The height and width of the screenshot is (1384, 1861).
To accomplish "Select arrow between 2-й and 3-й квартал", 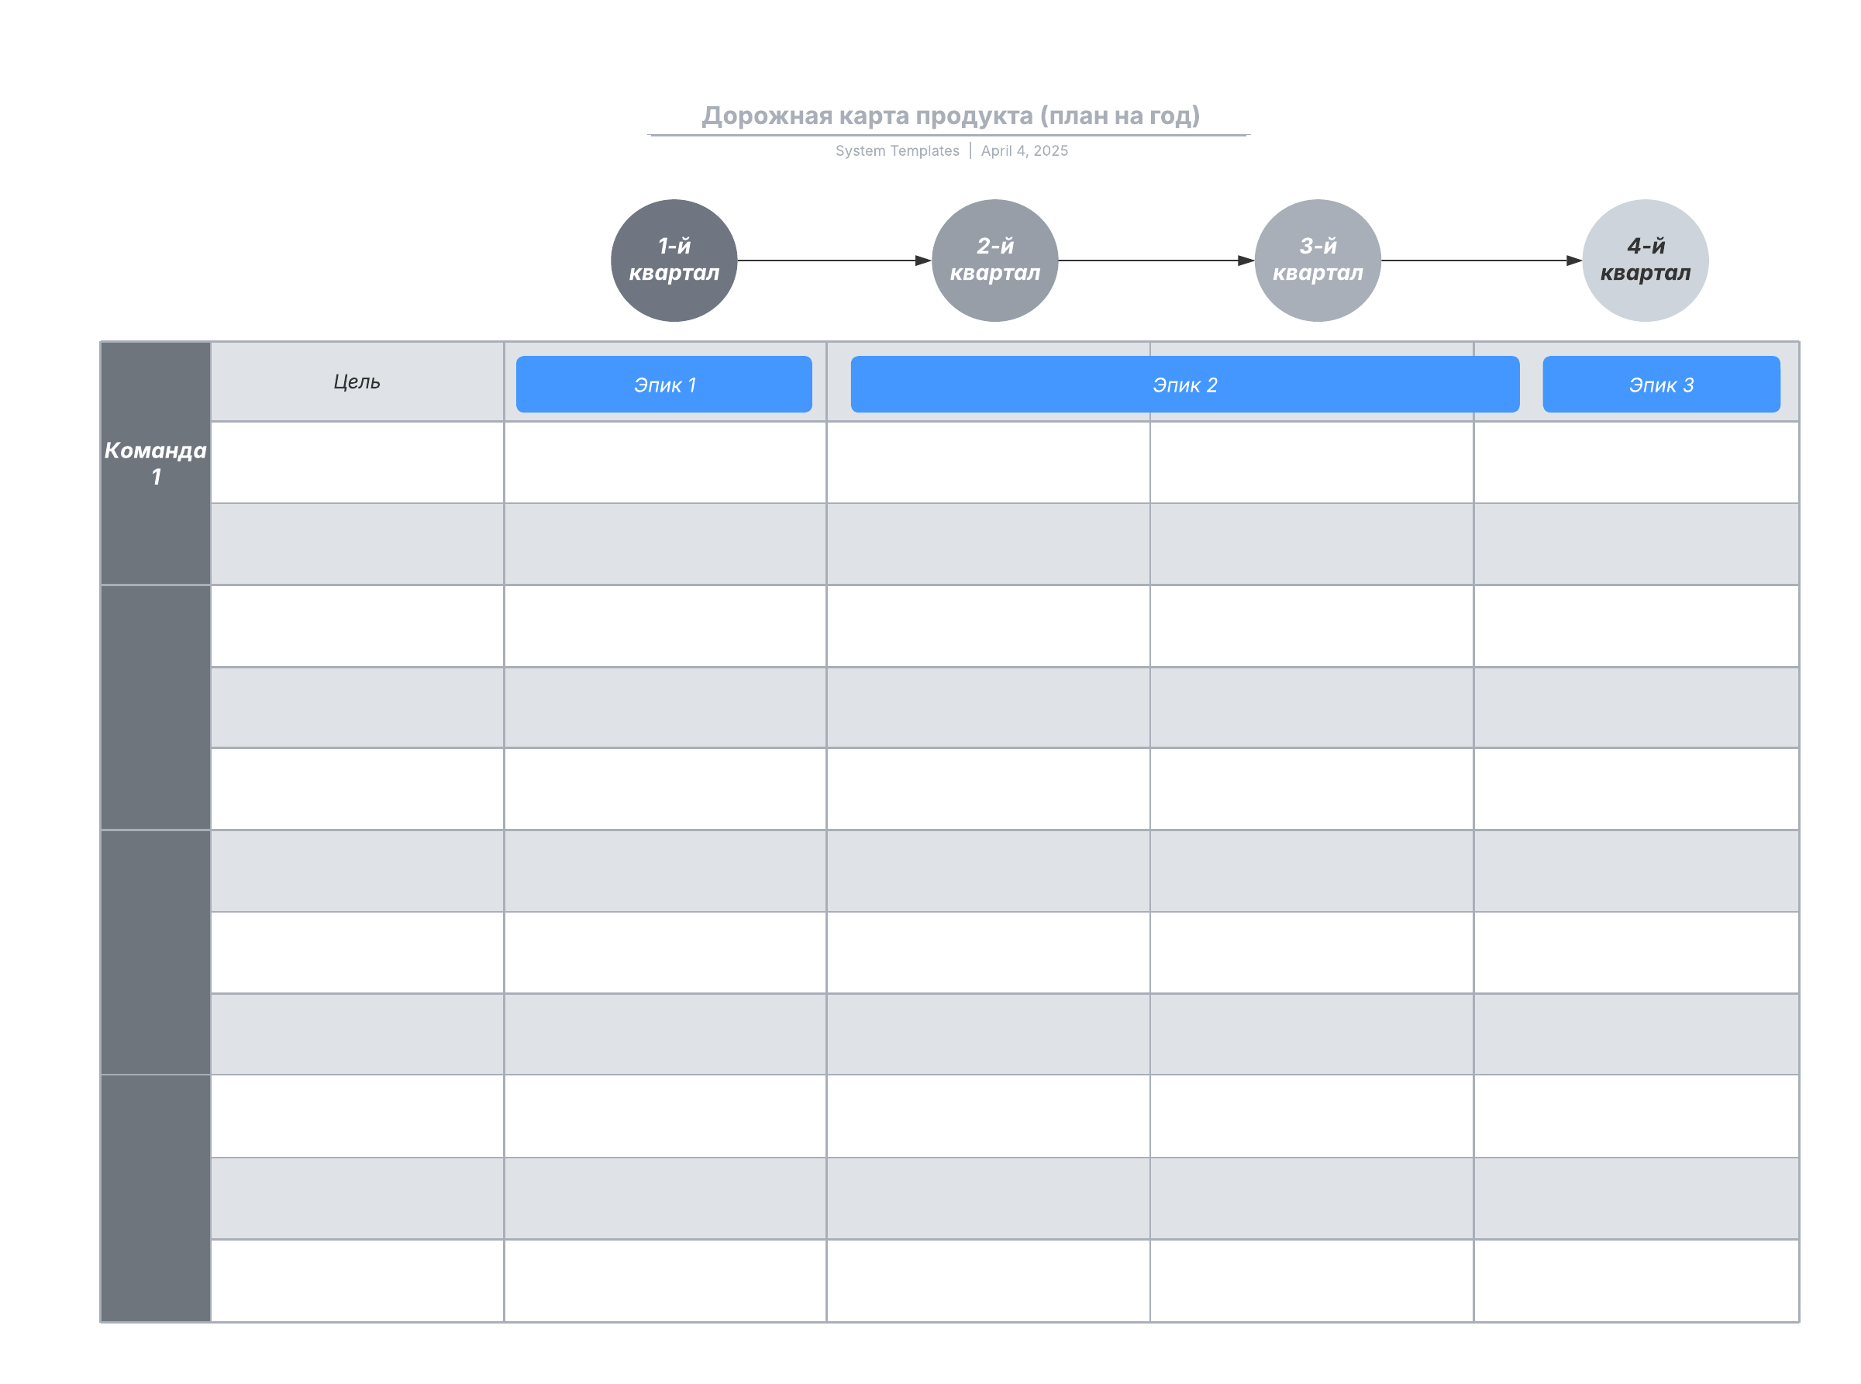I will tap(1156, 261).
